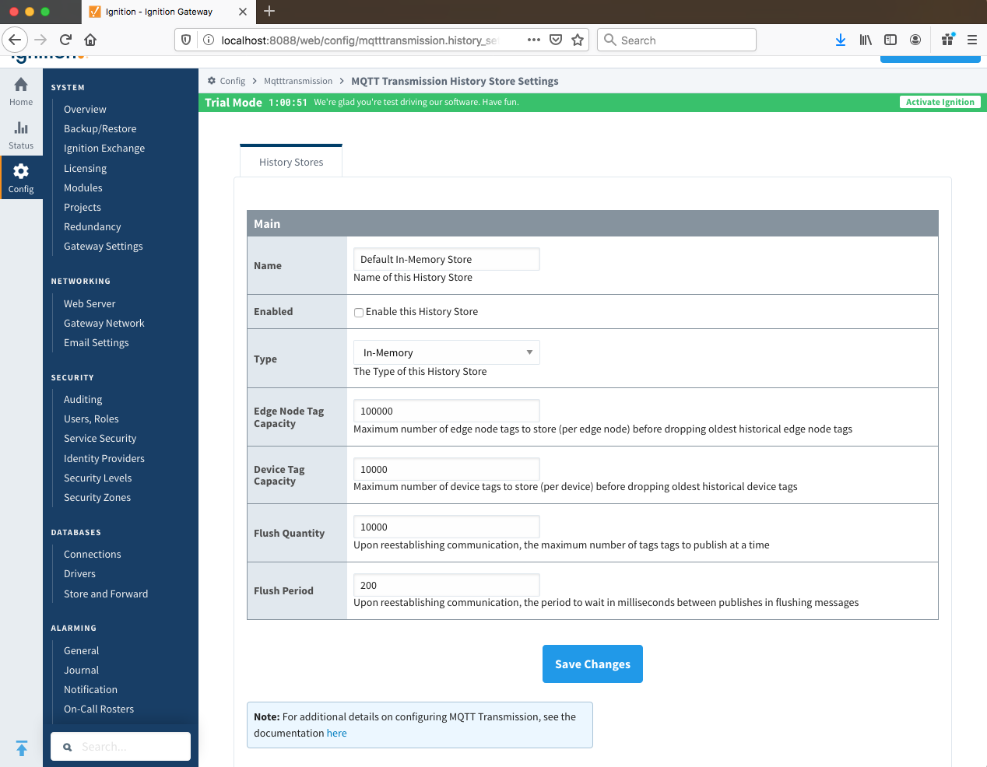
Task: Open the Firefox library icon
Action: (x=866, y=40)
